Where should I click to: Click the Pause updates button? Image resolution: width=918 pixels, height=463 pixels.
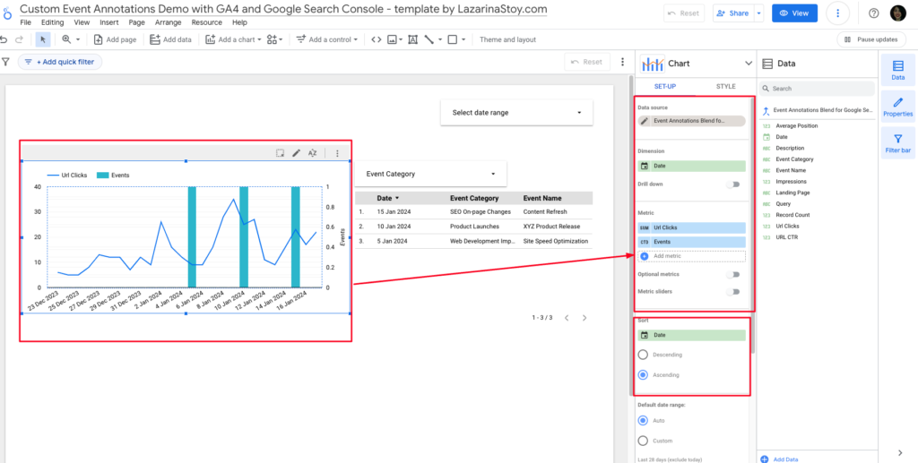point(871,39)
